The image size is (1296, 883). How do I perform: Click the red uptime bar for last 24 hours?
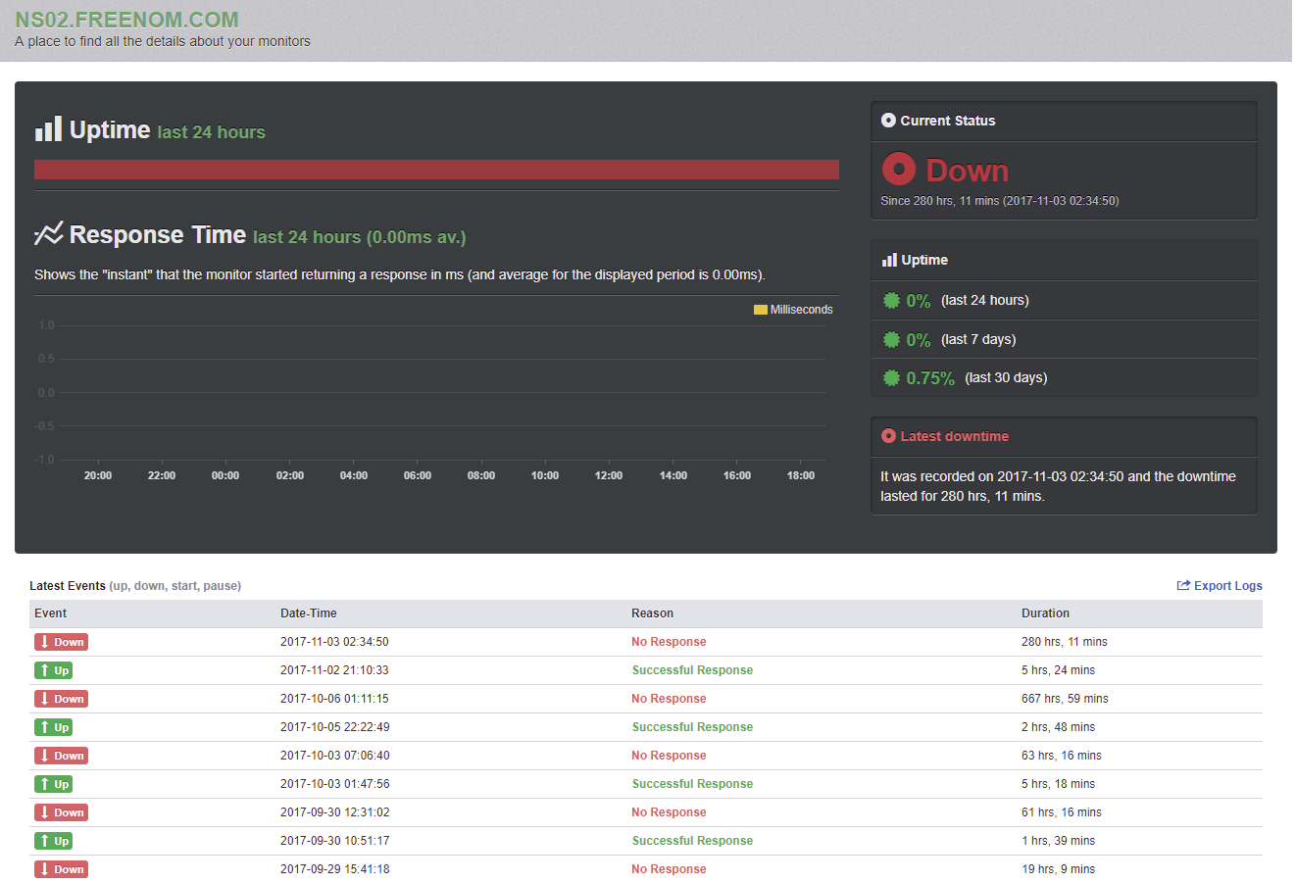436,170
